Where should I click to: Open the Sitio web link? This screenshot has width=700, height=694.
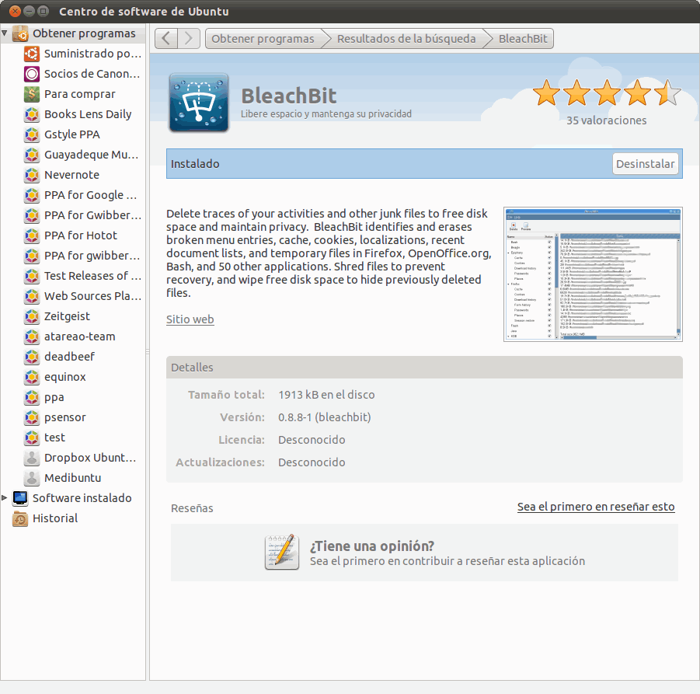pos(190,319)
